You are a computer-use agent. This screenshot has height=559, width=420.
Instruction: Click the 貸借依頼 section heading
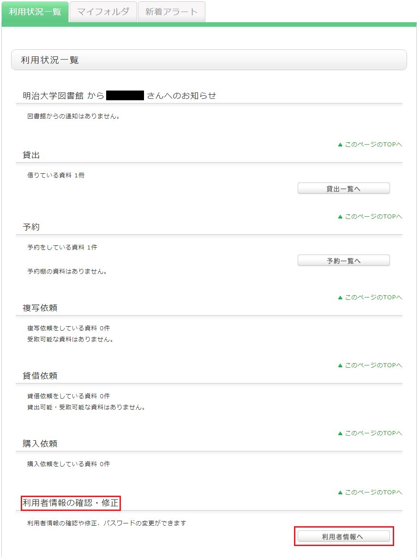click(40, 376)
